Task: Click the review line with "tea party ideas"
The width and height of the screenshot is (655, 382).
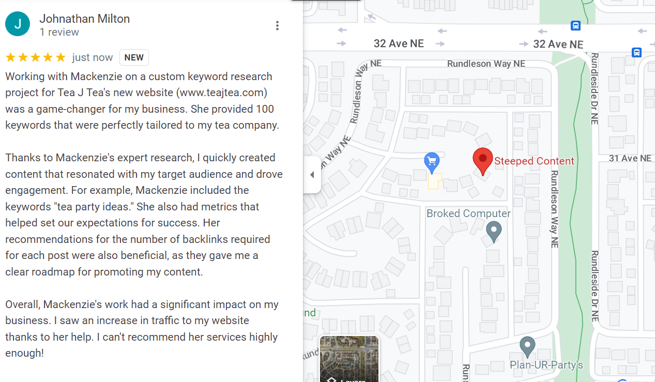Action: [x=132, y=207]
